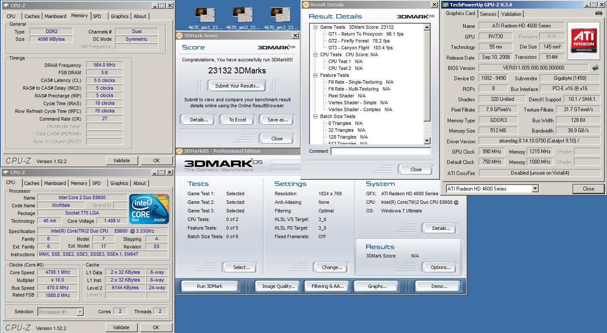Click Result Details scrollbar down arrow
Viewport: 607px width, 333px height.
point(427,141)
